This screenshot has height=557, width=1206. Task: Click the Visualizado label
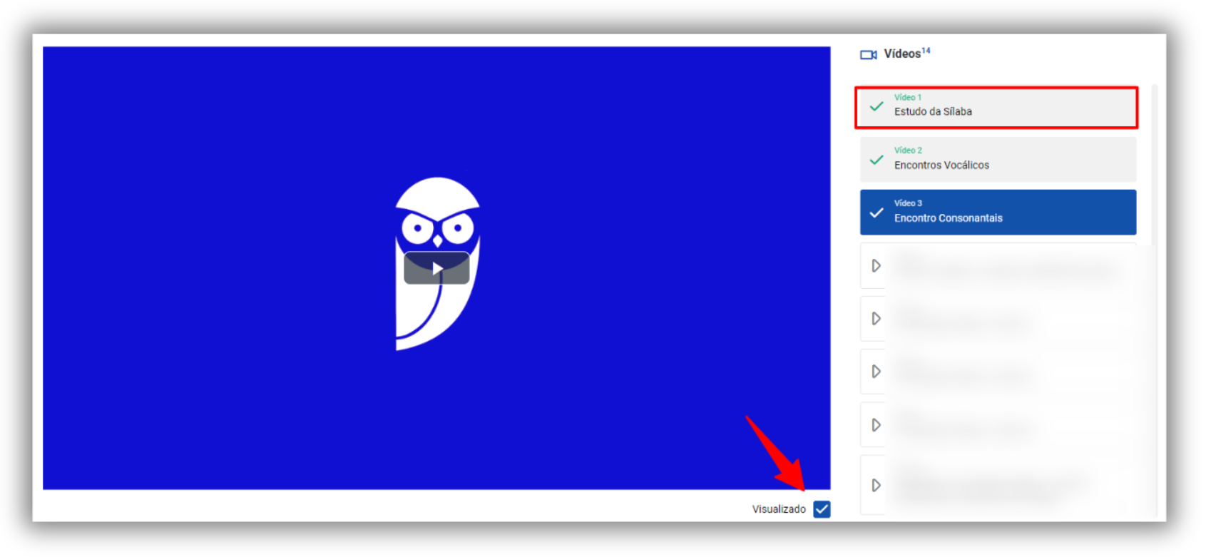click(x=779, y=509)
